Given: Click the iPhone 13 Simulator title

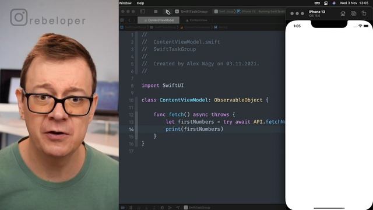Looking at the screenshot, I should pyautogui.click(x=316, y=12).
